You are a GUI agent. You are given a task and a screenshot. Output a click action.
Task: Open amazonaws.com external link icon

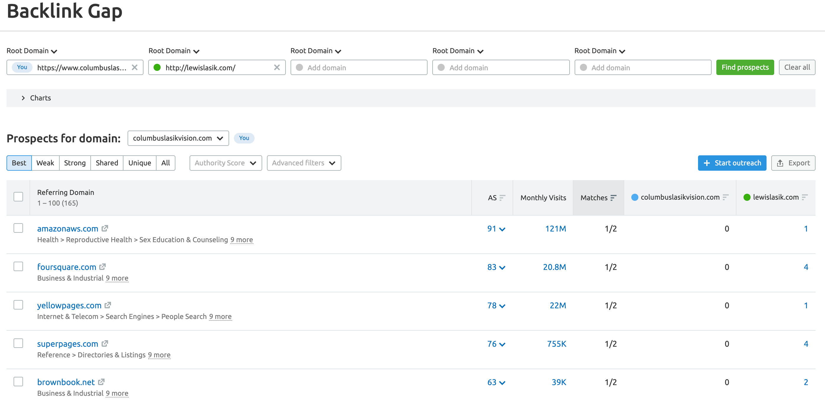(x=105, y=229)
